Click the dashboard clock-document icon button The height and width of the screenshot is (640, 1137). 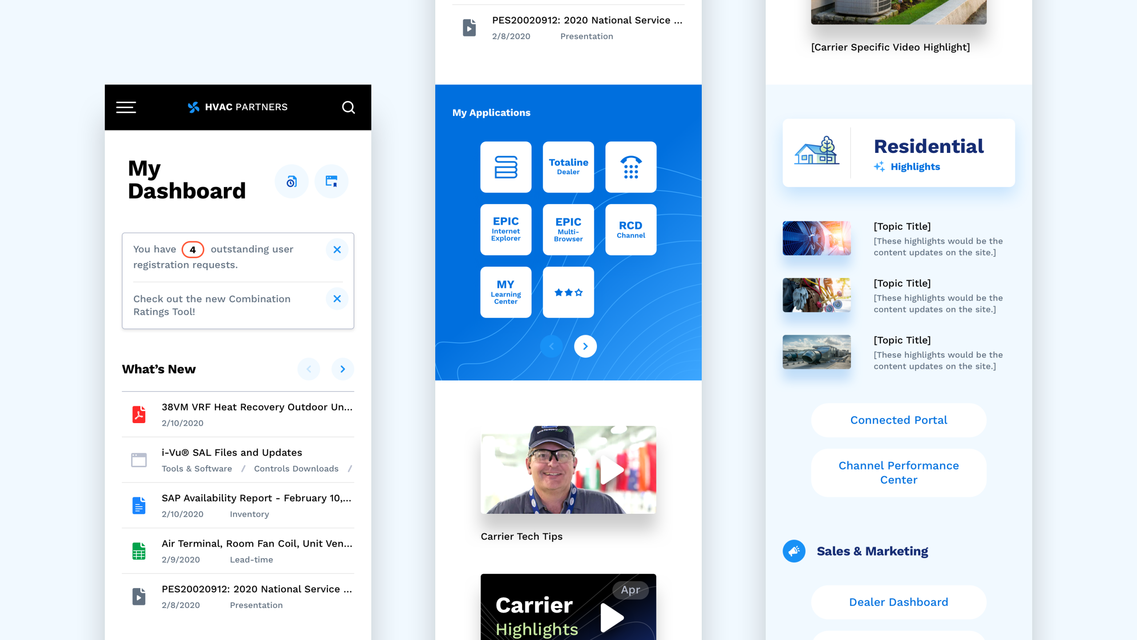click(291, 181)
